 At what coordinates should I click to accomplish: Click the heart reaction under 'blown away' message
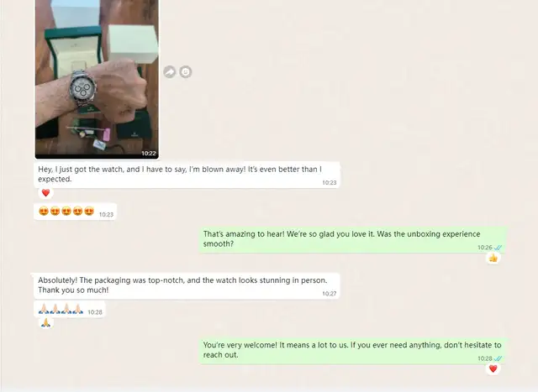45,193
